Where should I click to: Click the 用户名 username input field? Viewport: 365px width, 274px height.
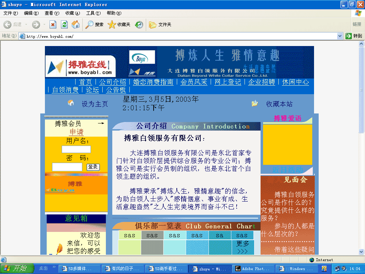(x=76, y=149)
